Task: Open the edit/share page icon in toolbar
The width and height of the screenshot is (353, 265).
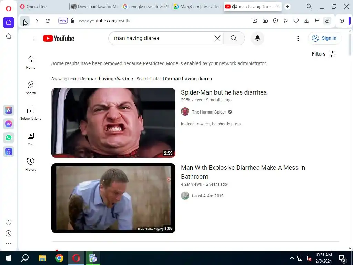Action: point(255,21)
